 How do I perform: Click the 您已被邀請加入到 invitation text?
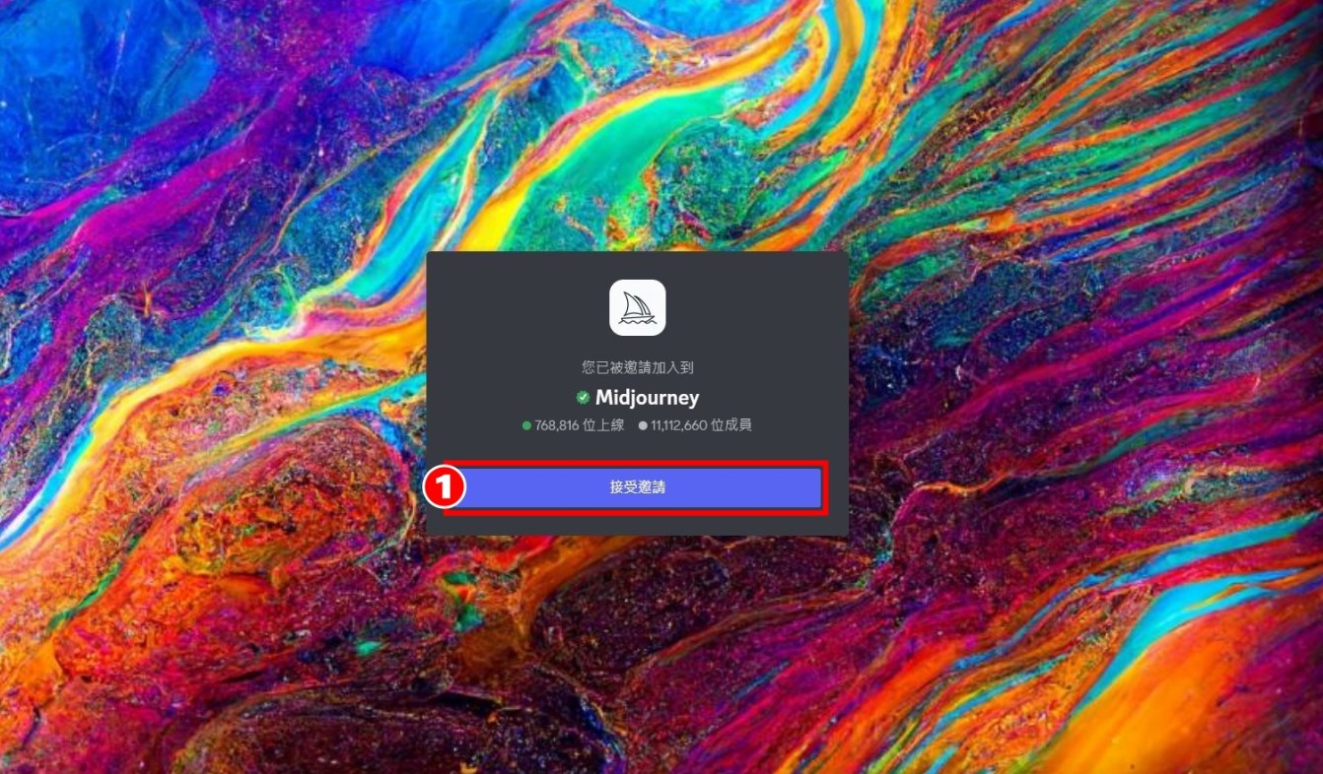click(637, 367)
